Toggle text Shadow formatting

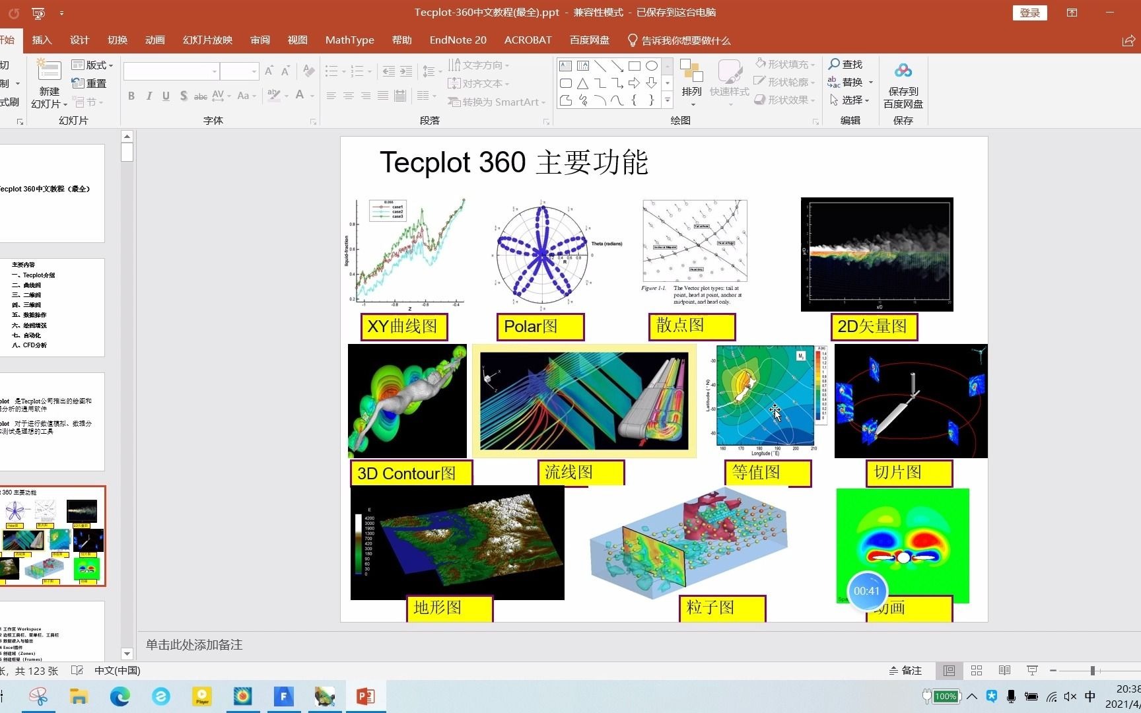pyautogui.click(x=183, y=96)
